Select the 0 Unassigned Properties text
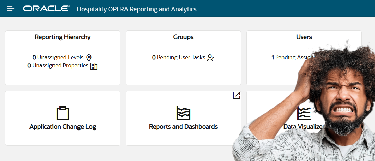Screen dimensions: 375x161 [58, 66]
